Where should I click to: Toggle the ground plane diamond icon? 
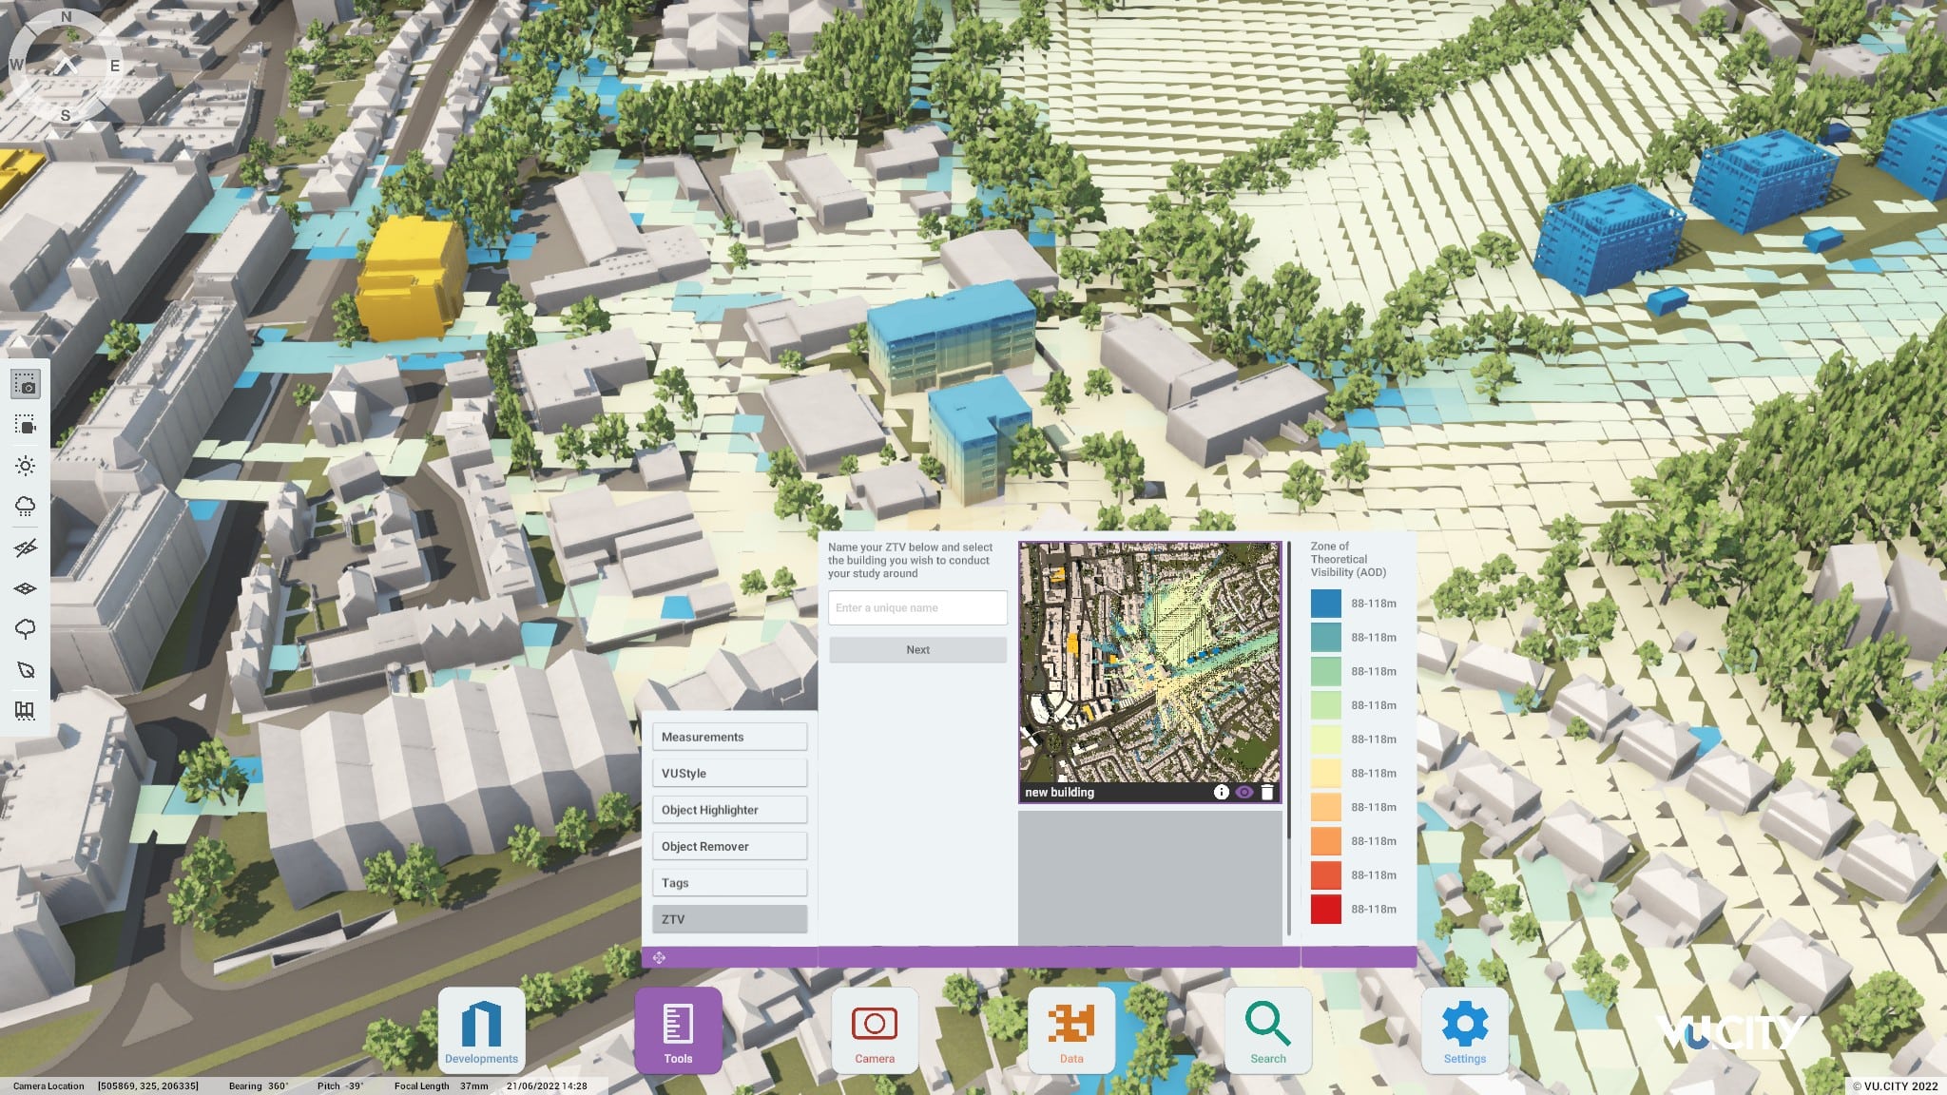[27, 587]
